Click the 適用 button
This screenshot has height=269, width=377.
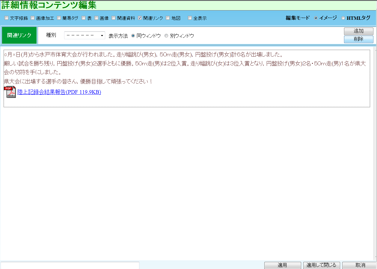(x=283, y=265)
